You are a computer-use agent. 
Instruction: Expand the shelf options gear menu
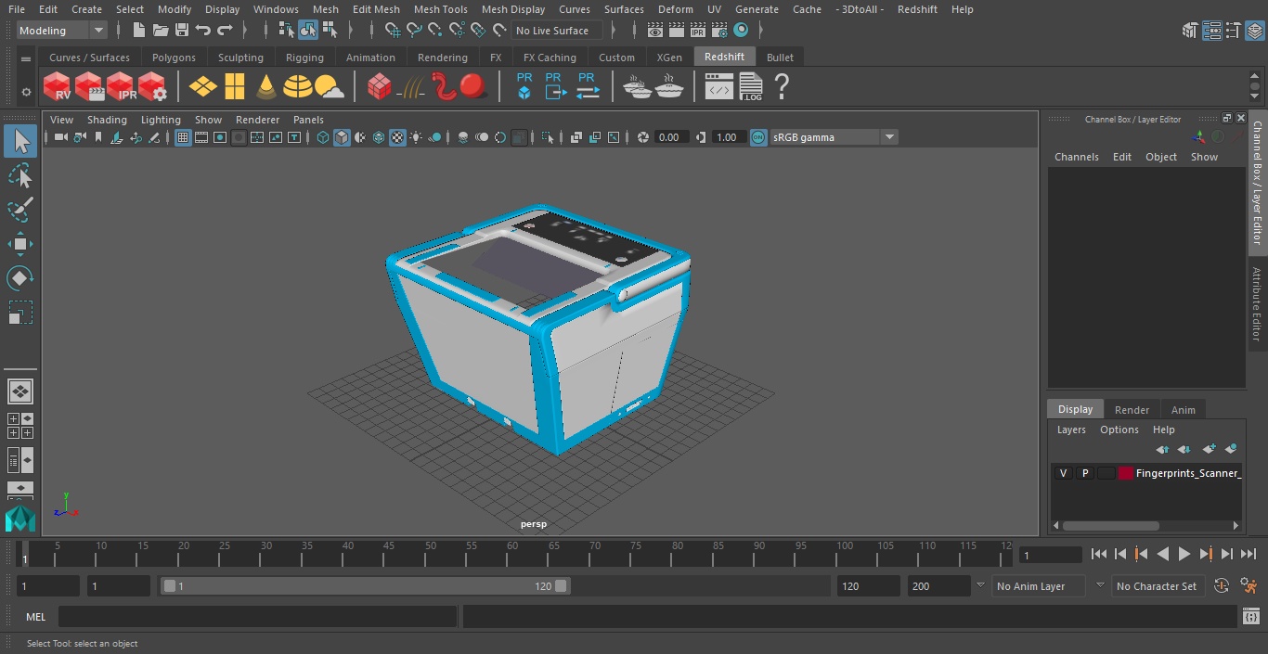[26, 92]
